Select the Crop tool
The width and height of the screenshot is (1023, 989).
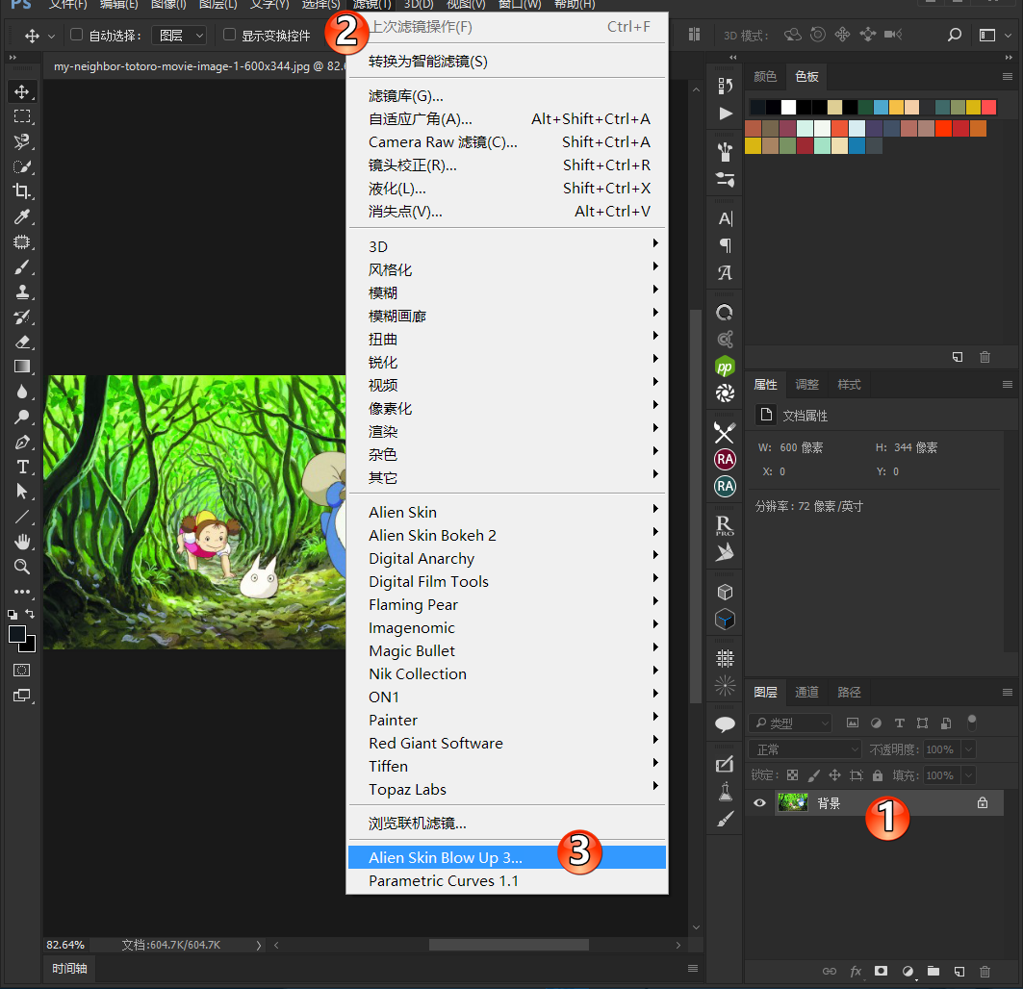[x=21, y=191]
